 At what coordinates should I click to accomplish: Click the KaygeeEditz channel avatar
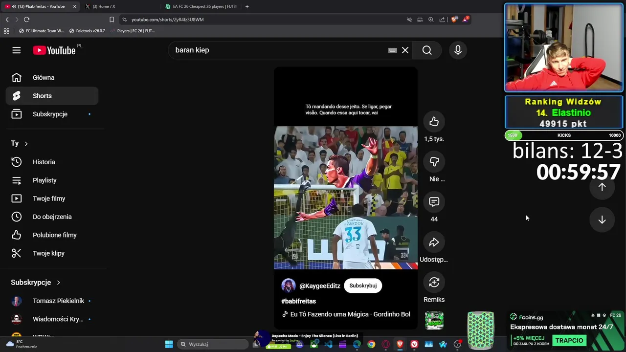(289, 286)
